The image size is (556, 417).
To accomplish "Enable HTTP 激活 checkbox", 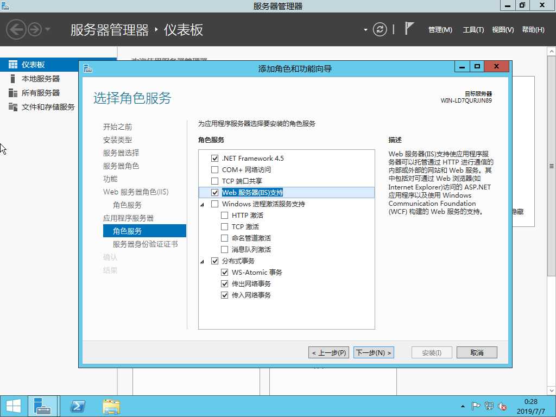I will [224, 215].
